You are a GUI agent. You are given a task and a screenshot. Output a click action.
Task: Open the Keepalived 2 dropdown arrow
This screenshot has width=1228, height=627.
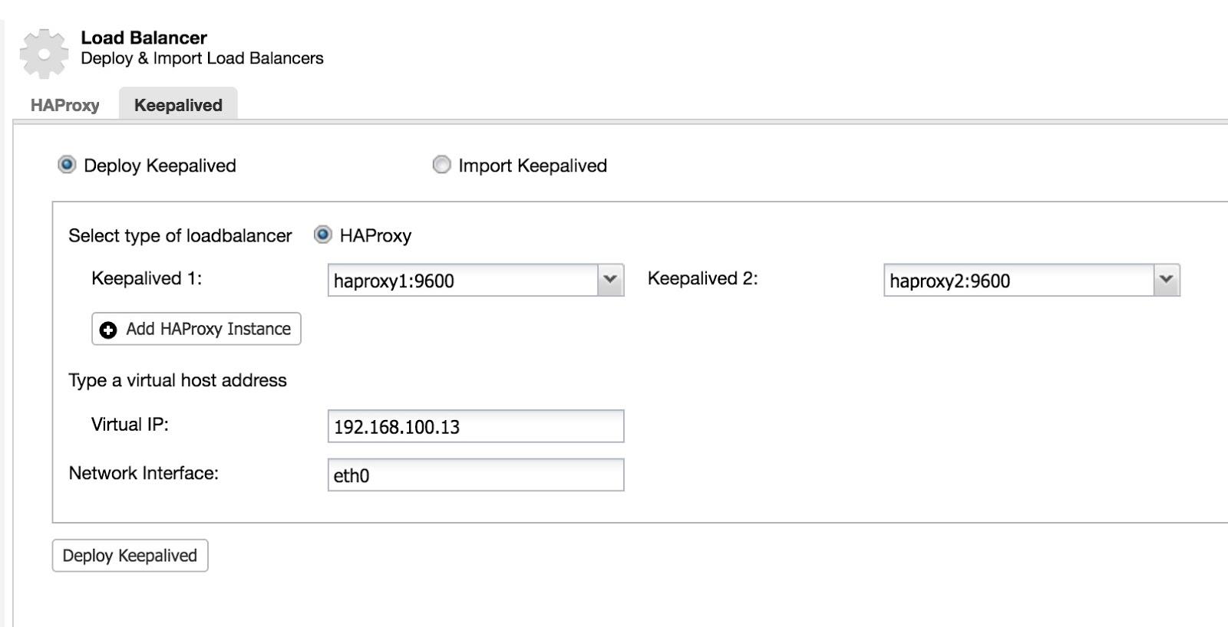pos(1166,280)
